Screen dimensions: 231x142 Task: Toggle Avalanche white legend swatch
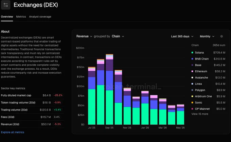pyautogui.click(x=192, y=78)
